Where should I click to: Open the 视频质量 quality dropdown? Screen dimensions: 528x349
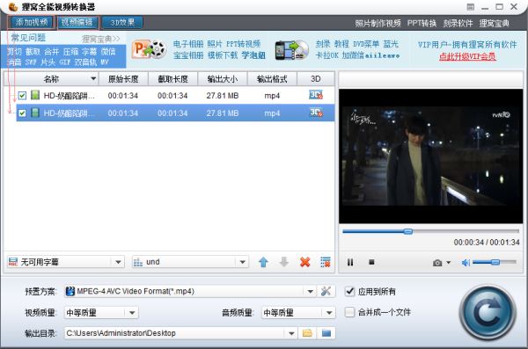132,313
